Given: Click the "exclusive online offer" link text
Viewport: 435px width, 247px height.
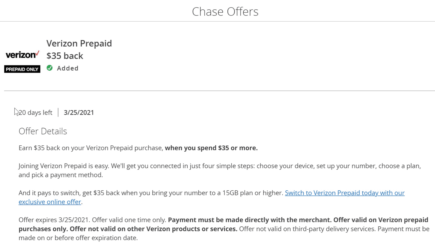Looking at the screenshot, I should click(x=50, y=202).
